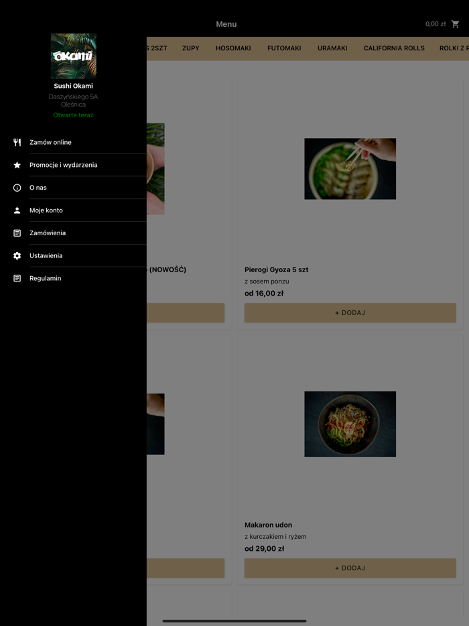Open Promocje i wydarzenia
469x626 pixels.
click(73, 165)
